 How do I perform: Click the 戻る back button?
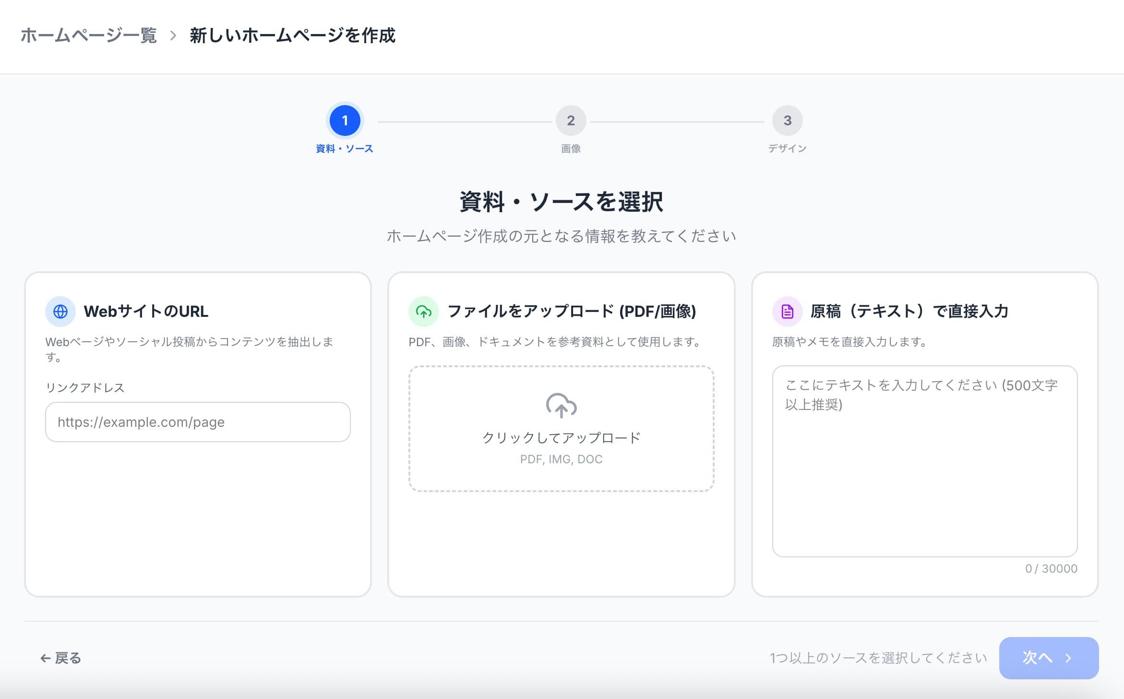click(x=61, y=658)
